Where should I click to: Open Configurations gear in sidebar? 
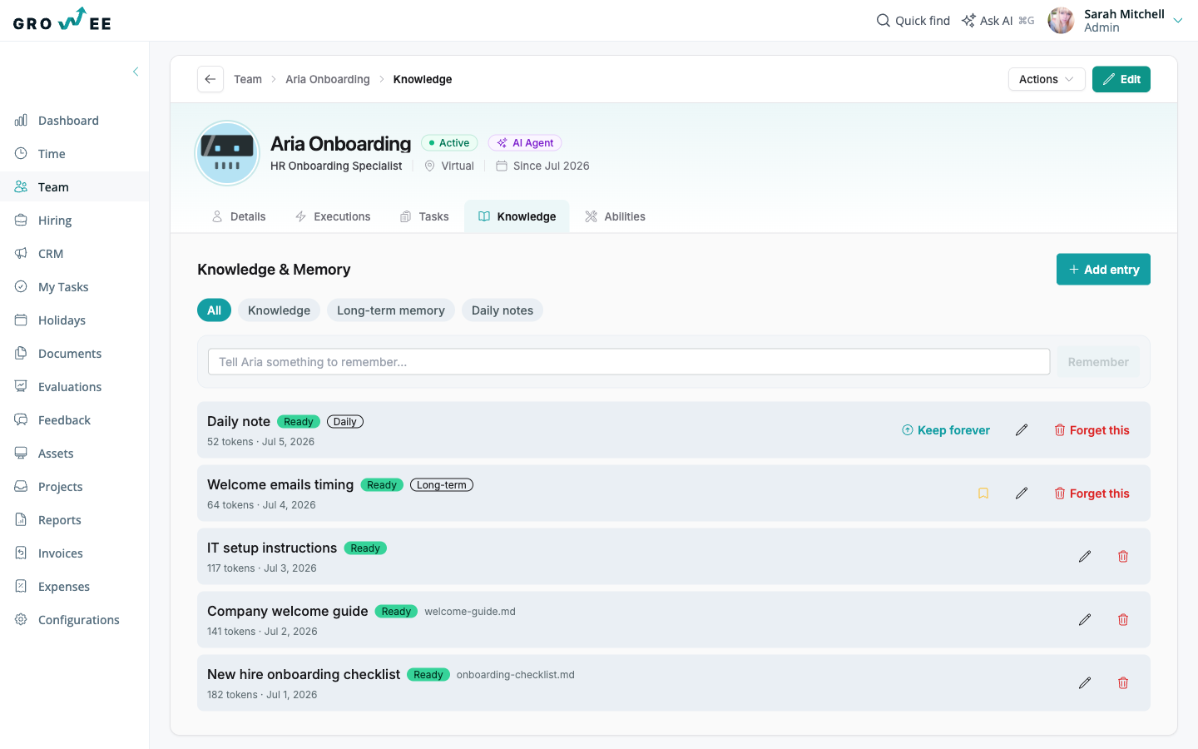click(x=21, y=619)
